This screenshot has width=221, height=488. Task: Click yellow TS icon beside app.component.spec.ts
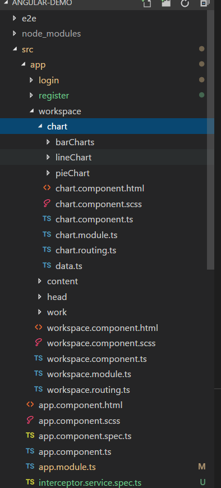pyautogui.click(x=30, y=436)
